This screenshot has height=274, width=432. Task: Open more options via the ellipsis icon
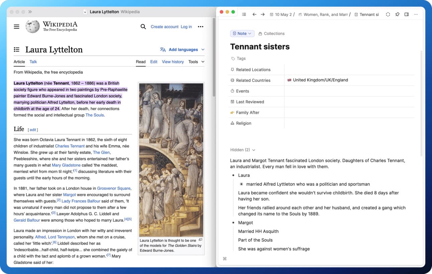(x=416, y=14)
